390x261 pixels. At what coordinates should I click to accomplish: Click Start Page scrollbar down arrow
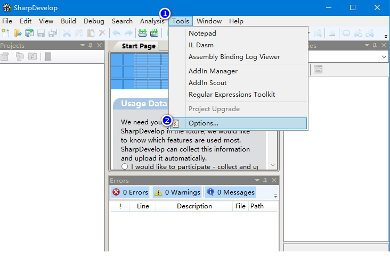pyautogui.click(x=273, y=165)
